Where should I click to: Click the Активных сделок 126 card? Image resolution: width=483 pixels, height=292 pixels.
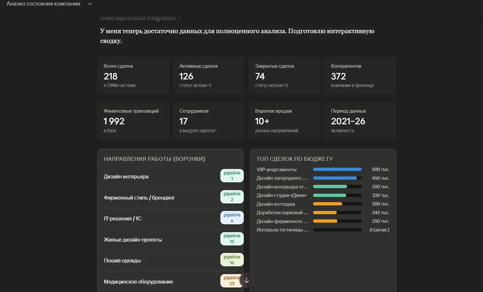pyautogui.click(x=209, y=76)
